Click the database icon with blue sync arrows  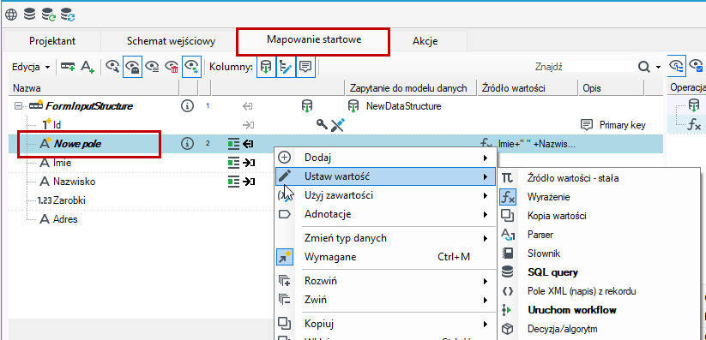(68, 15)
